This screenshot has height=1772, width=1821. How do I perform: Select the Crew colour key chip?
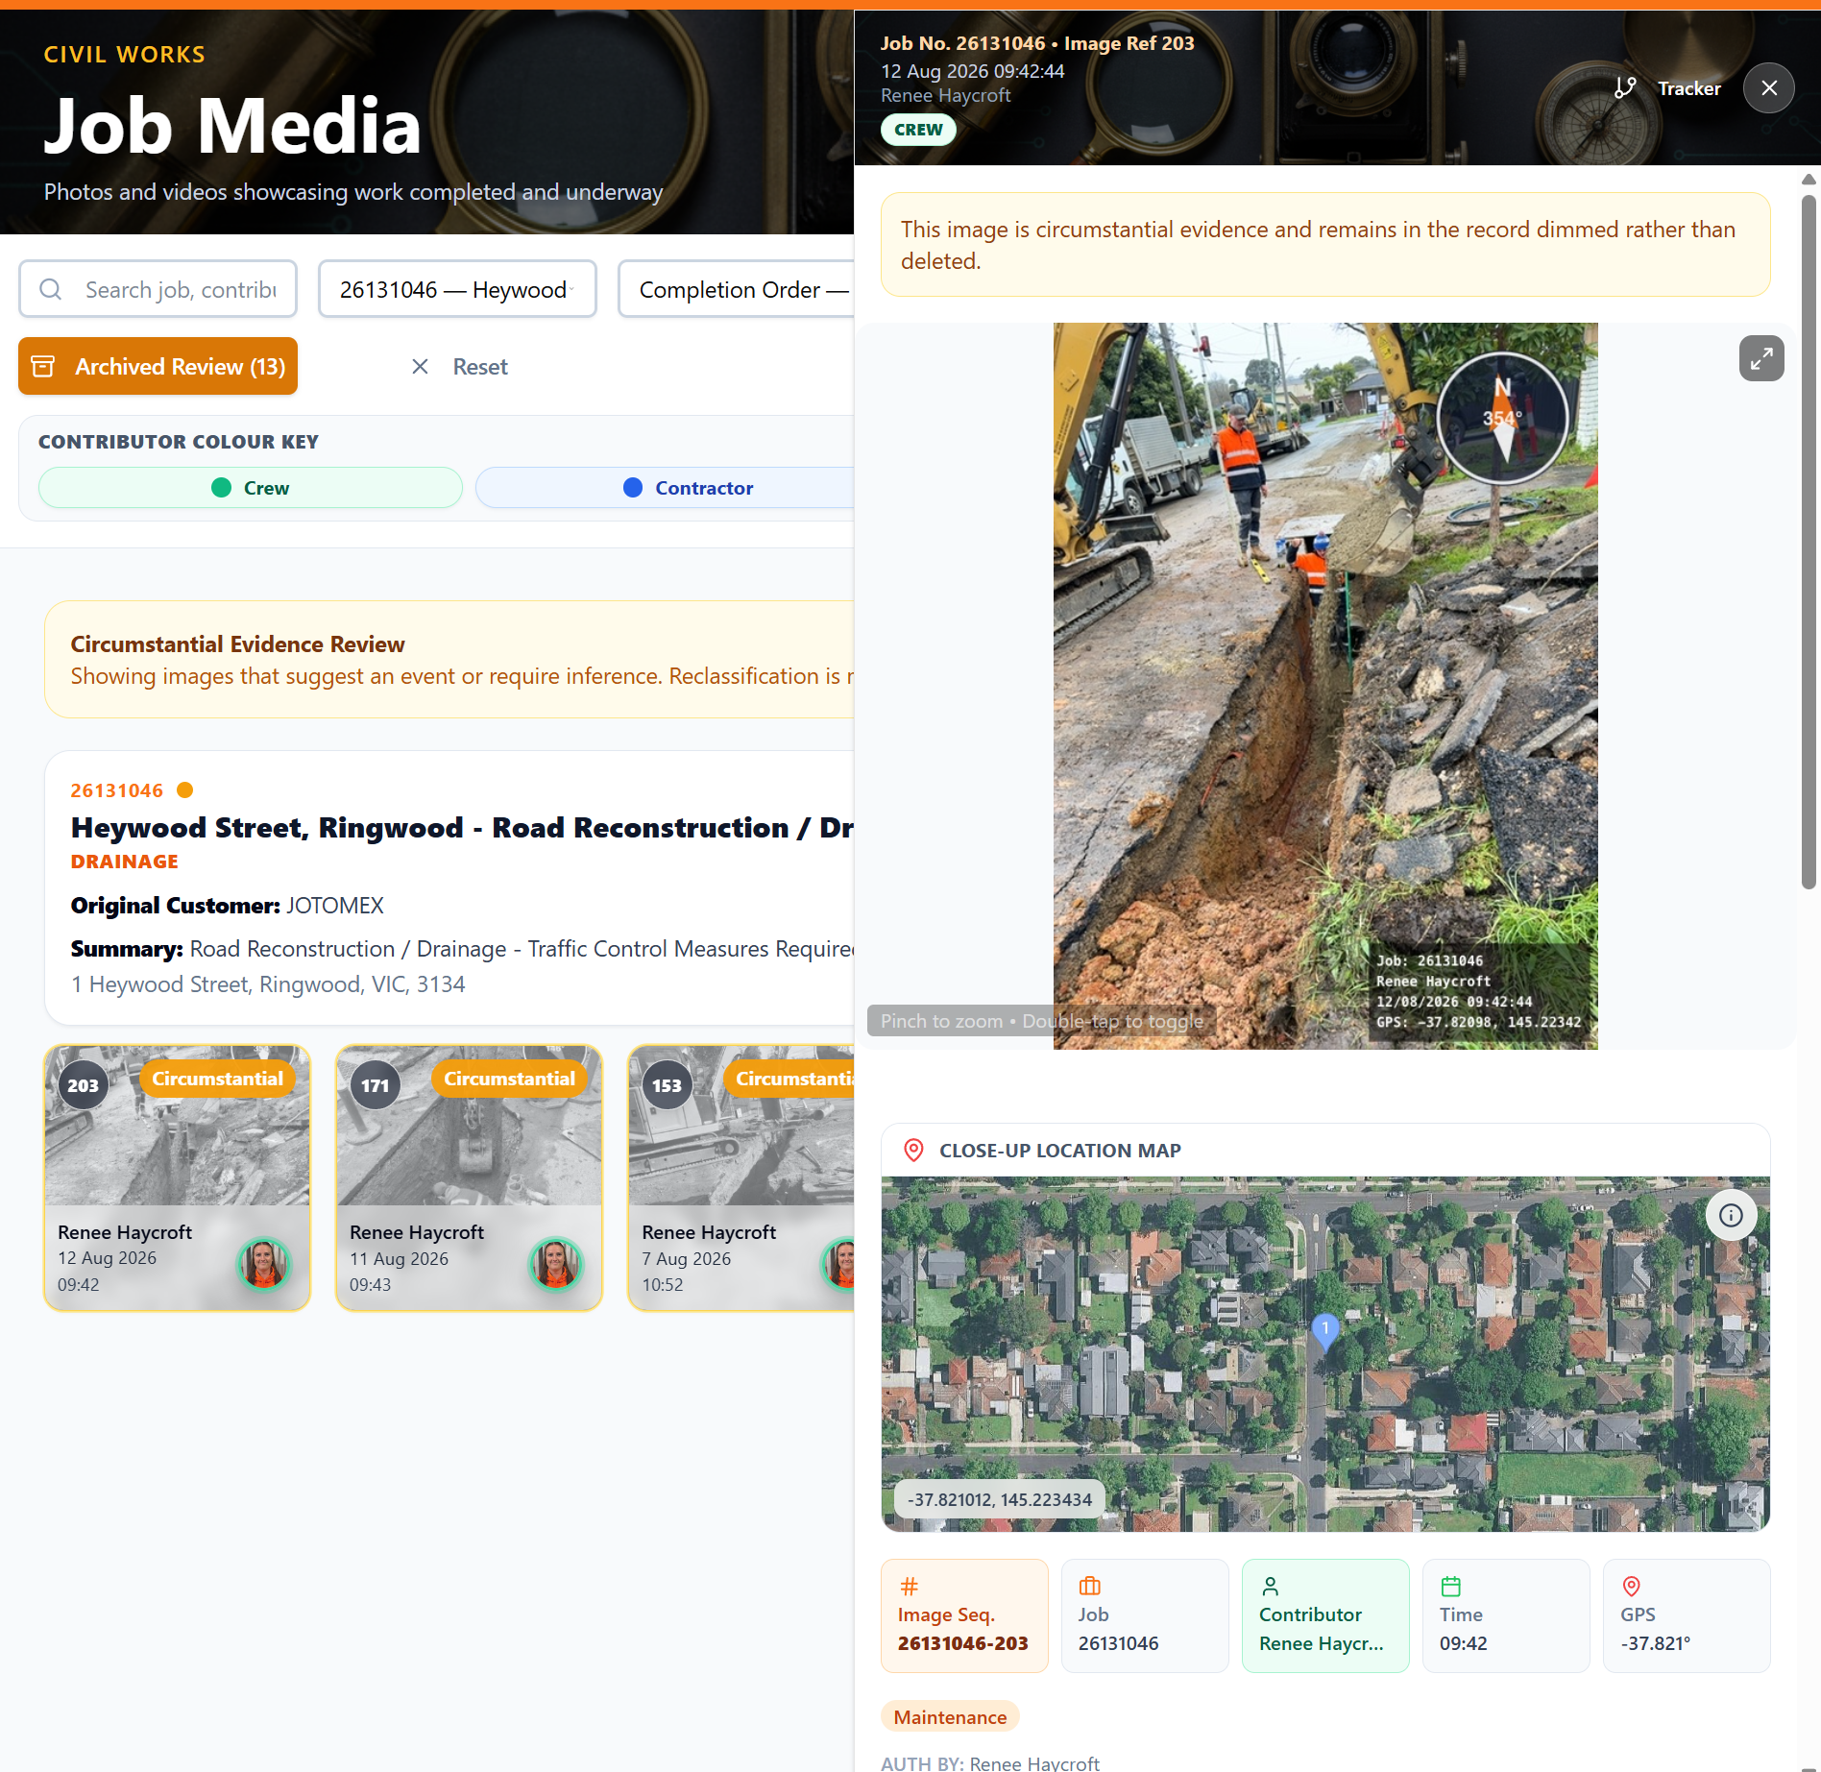pos(250,487)
